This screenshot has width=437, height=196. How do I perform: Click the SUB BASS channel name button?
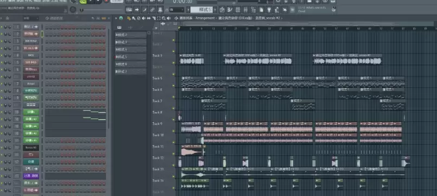31,62
